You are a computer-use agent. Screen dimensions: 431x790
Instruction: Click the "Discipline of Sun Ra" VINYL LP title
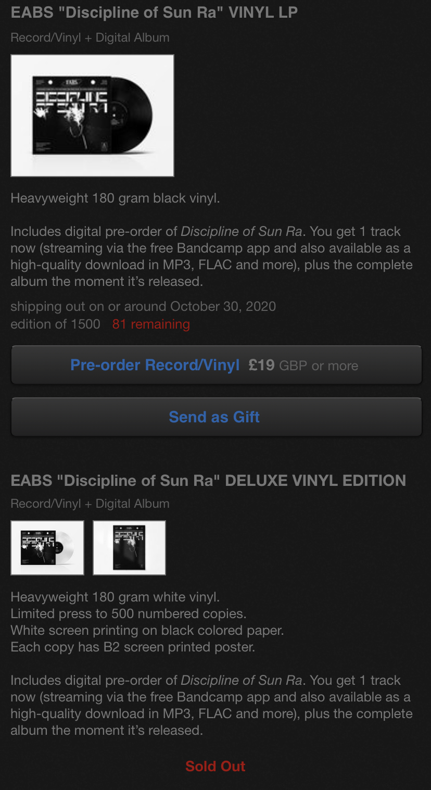[x=154, y=12]
